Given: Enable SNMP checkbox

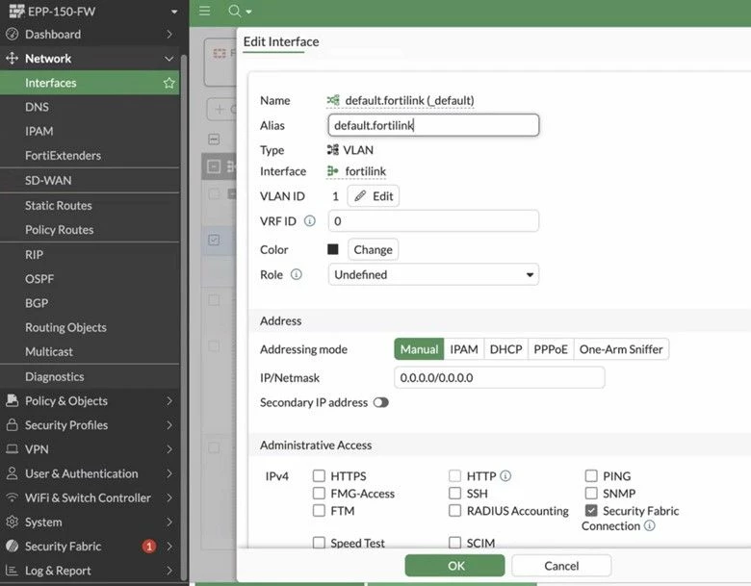Looking at the screenshot, I should click(x=591, y=493).
